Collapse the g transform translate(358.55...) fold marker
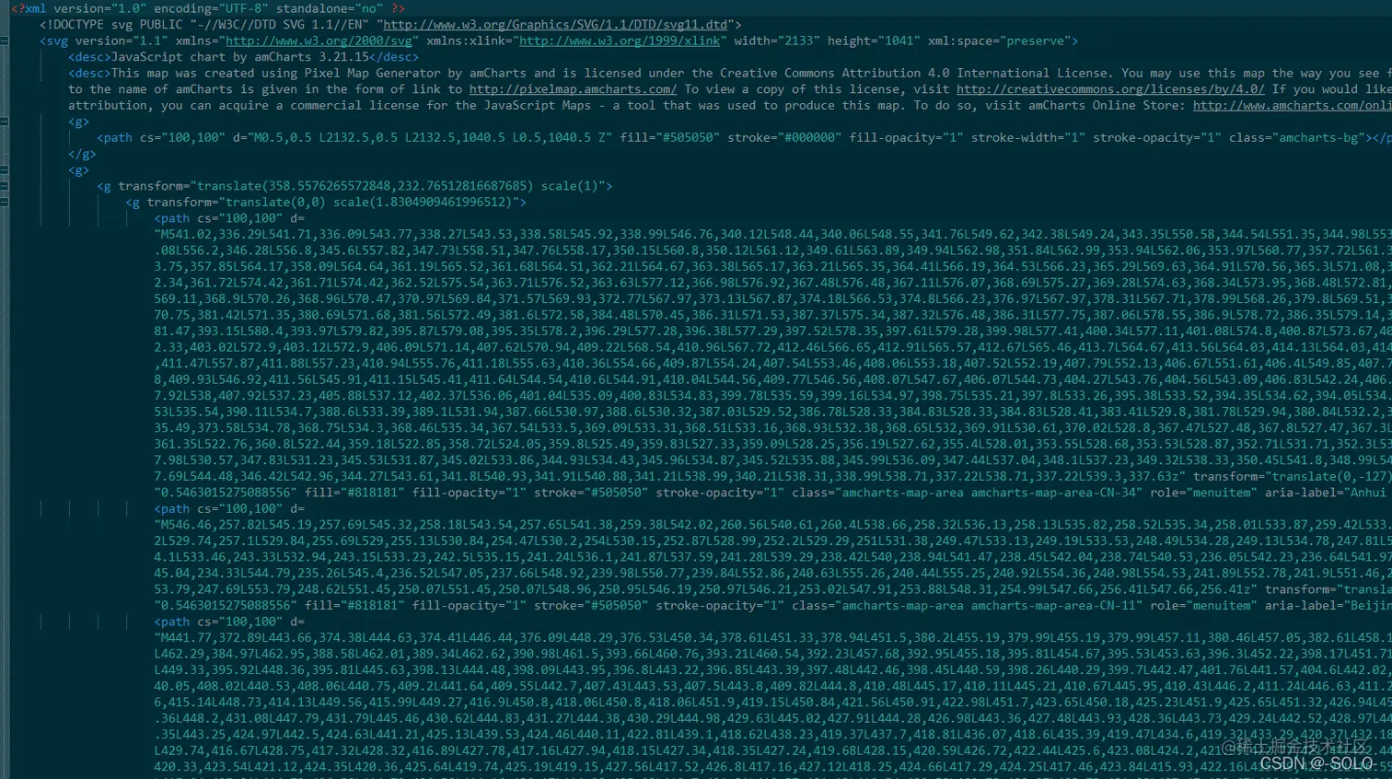The width and height of the screenshot is (1392, 779). point(5,186)
